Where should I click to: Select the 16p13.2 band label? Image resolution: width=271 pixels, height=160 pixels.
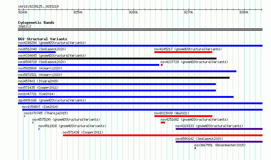tap(25, 26)
